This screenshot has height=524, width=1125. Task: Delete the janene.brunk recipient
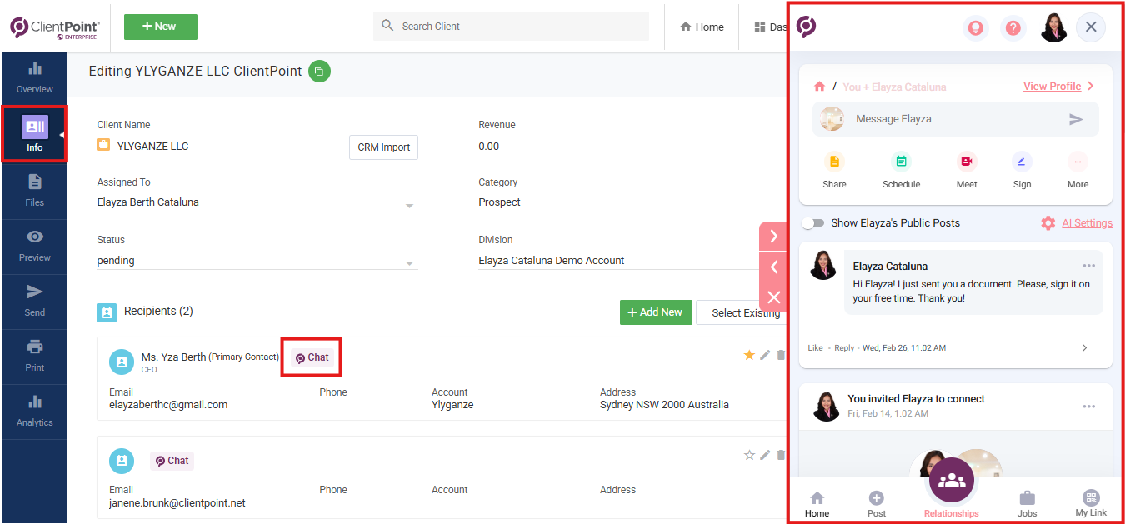781,455
